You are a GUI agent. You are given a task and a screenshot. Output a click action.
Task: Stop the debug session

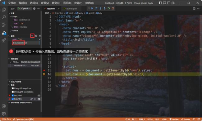coord(113,8)
